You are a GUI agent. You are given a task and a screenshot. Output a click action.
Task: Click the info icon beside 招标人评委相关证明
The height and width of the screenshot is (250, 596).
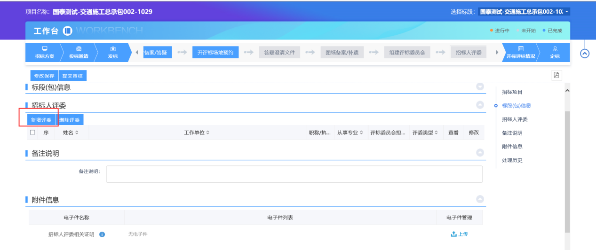point(102,234)
